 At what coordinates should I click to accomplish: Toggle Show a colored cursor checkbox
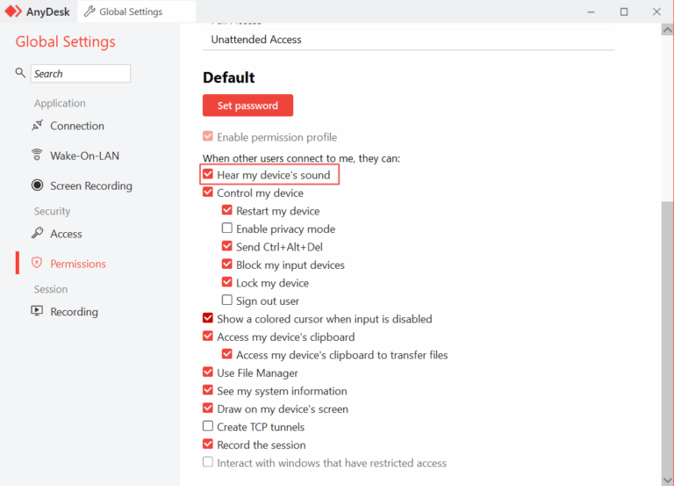pyautogui.click(x=208, y=318)
